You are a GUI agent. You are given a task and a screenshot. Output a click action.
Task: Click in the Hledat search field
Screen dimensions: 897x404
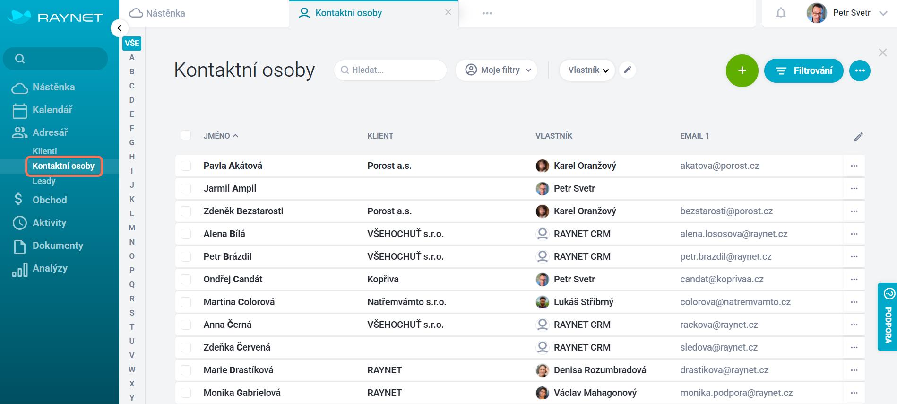(x=390, y=70)
